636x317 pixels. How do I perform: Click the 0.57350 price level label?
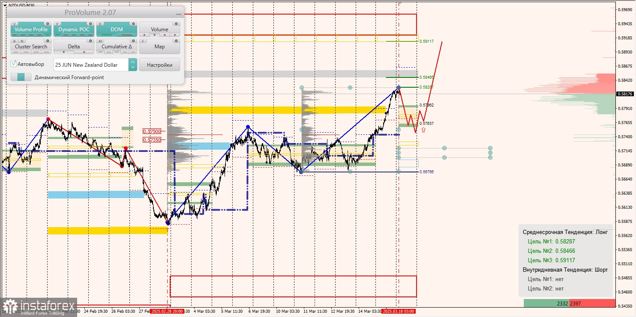click(x=152, y=139)
